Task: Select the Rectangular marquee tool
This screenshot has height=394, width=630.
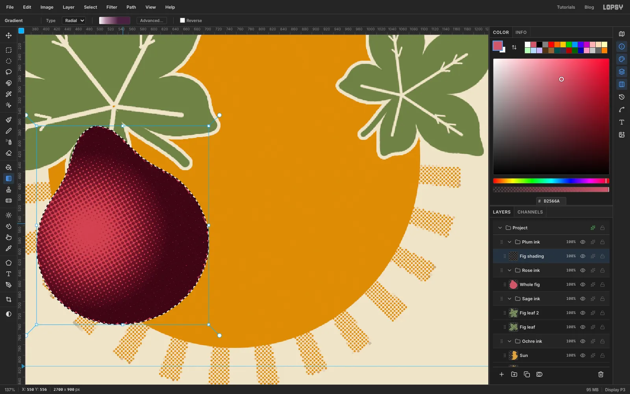Action: tap(9, 50)
